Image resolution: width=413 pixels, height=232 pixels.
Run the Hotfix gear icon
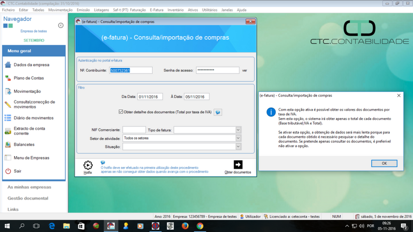(88, 165)
